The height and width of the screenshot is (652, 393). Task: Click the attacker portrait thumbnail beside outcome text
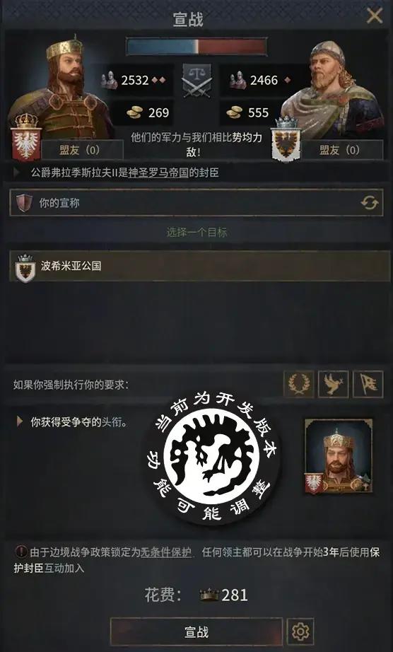pos(339,457)
